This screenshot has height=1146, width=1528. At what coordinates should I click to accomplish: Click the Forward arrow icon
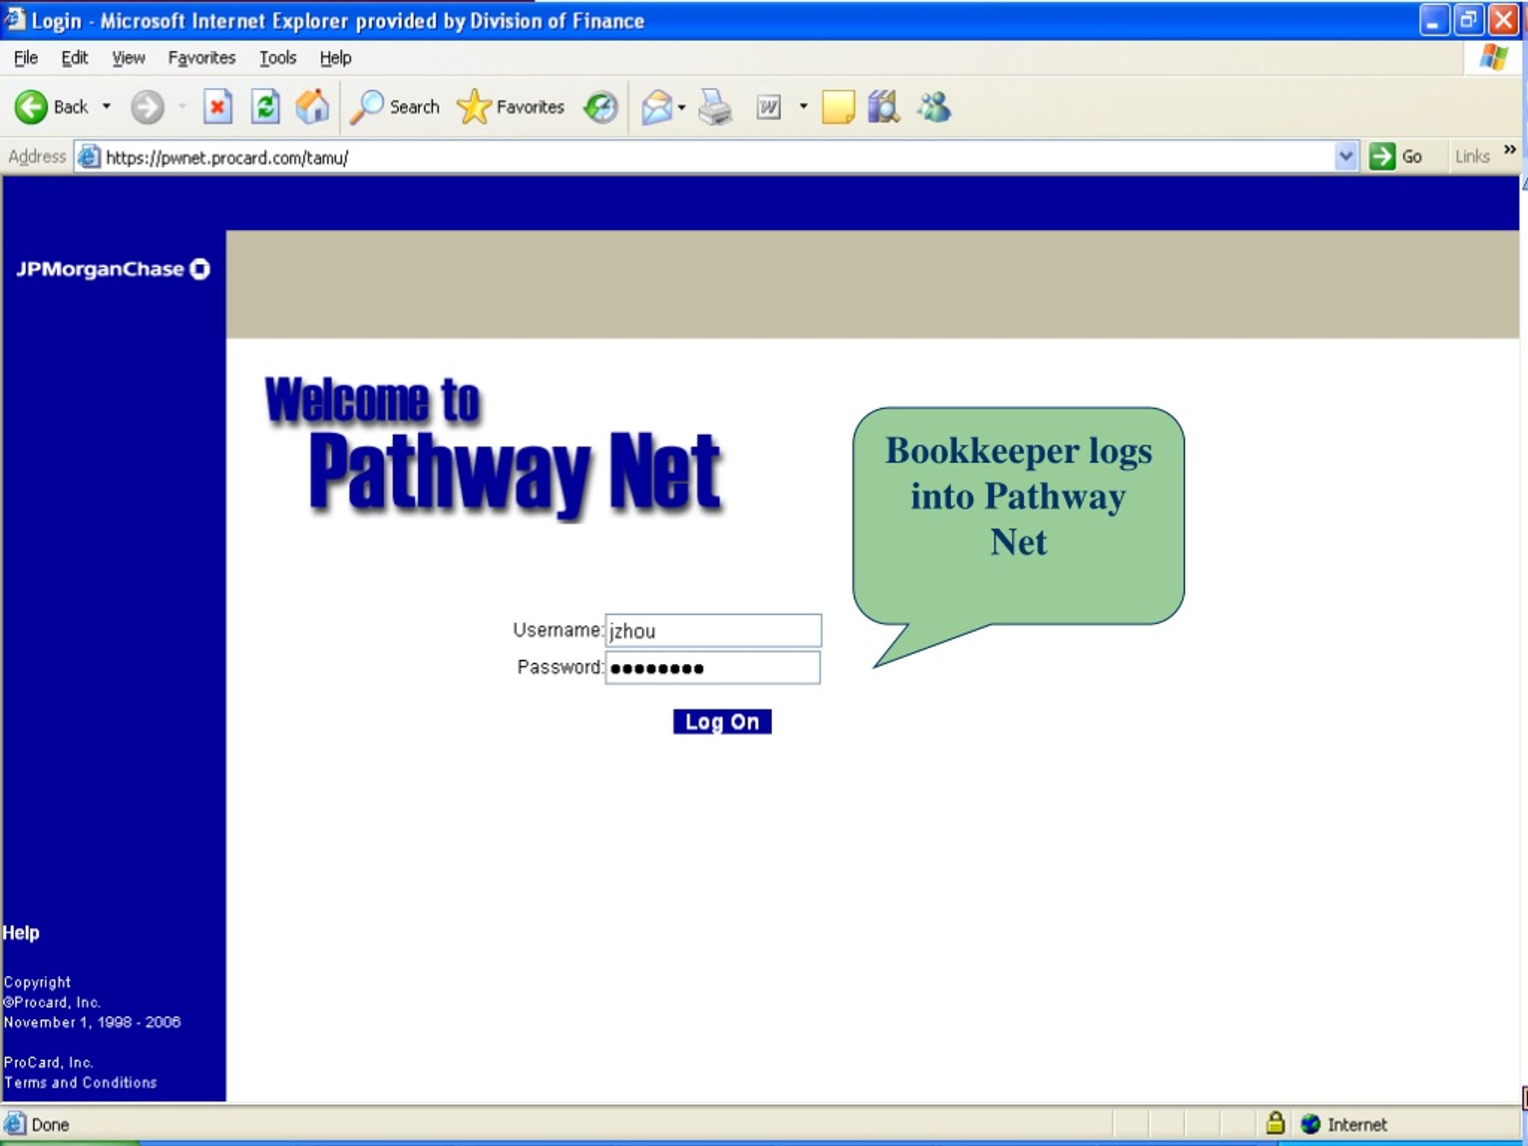click(x=147, y=107)
